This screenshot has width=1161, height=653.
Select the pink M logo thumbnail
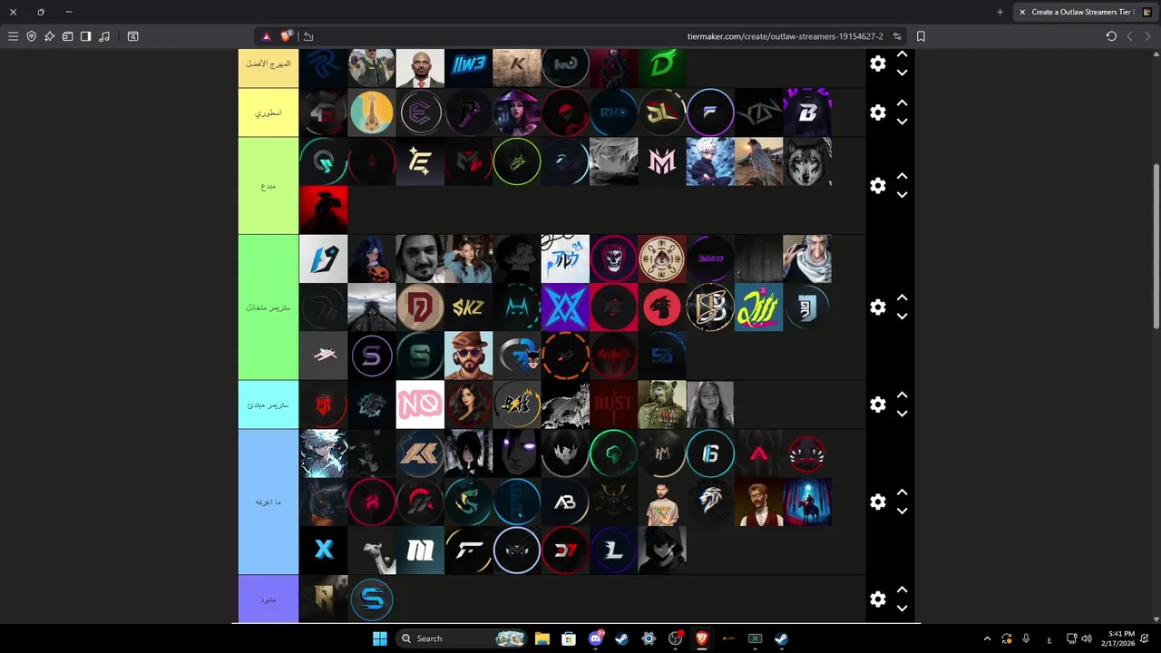pos(662,161)
